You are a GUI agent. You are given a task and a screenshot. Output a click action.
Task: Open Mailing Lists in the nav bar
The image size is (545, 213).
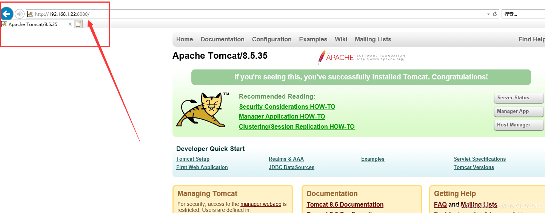click(x=373, y=39)
